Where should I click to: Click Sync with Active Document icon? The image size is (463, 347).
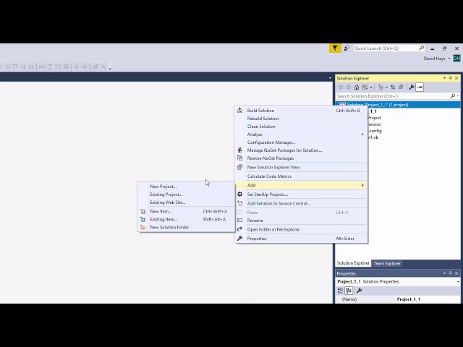pyautogui.click(x=393, y=87)
